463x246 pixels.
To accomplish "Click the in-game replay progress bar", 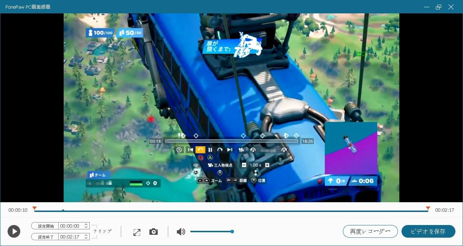I will (x=231, y=141).
